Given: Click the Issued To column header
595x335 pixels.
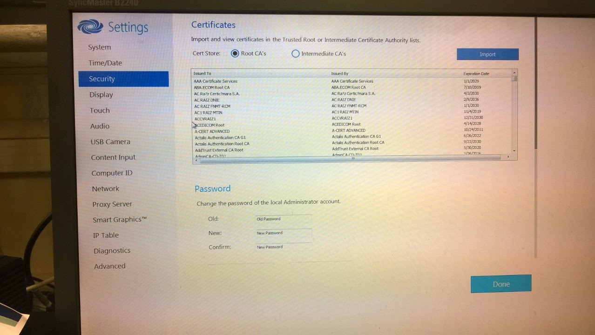Looking at the screenshot, I should [x=203, y=74].
